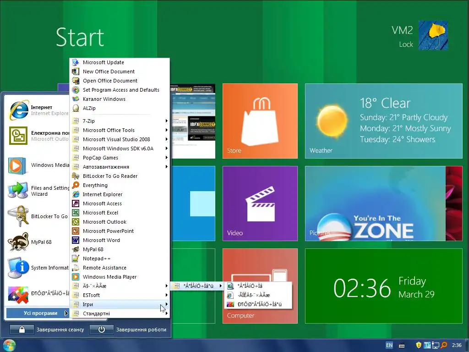Open pinned Microsoft Outlook email entry
The image size is (469, 352).
coord(38,136)
